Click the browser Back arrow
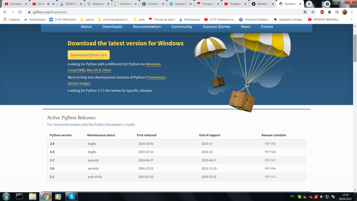Screen dimensions: 357x201 pyautogui.click(x=5, y=12)
